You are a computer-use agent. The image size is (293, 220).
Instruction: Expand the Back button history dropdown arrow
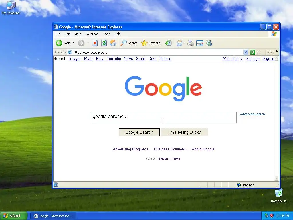coord(73,43)
